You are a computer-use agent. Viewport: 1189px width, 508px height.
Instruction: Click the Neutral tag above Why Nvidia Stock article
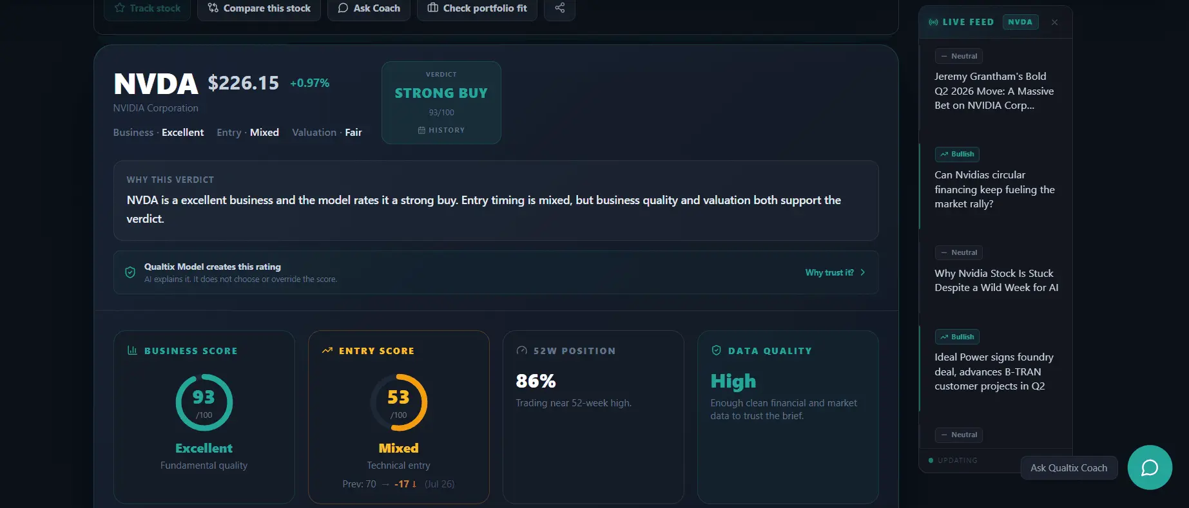pos(959,252)
